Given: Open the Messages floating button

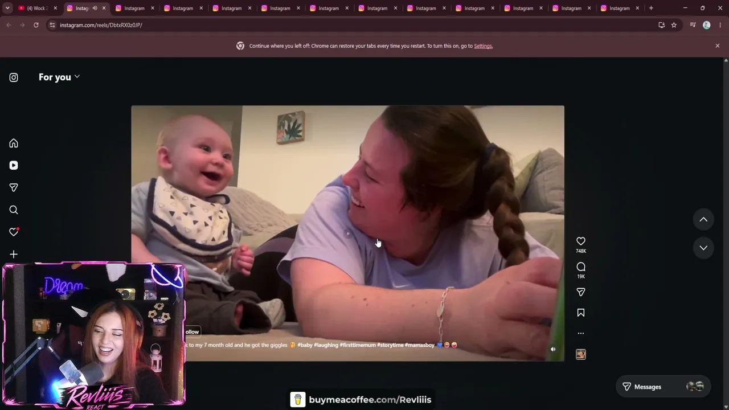Looking at the screenshot, I should click(663, 387).
